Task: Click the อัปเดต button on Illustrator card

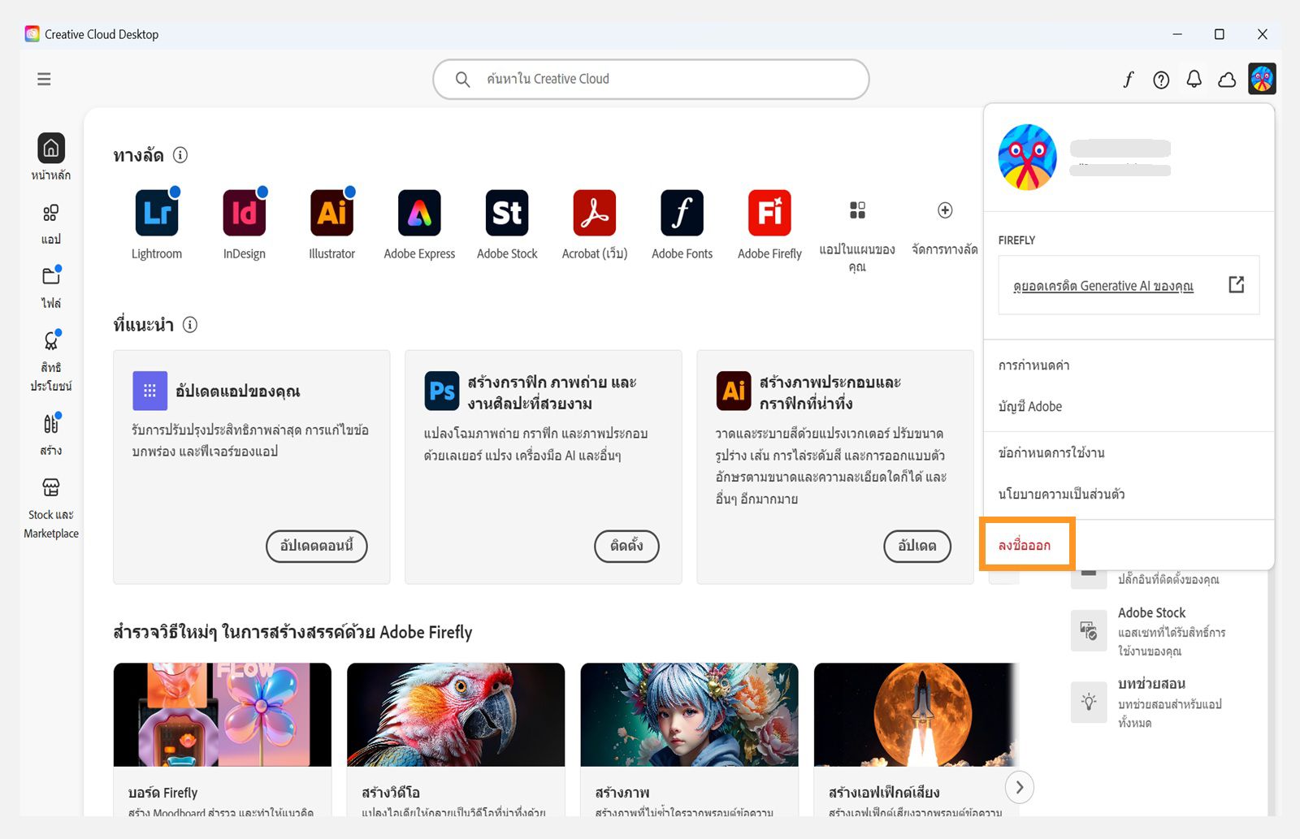Action: [x=917, y=546]
